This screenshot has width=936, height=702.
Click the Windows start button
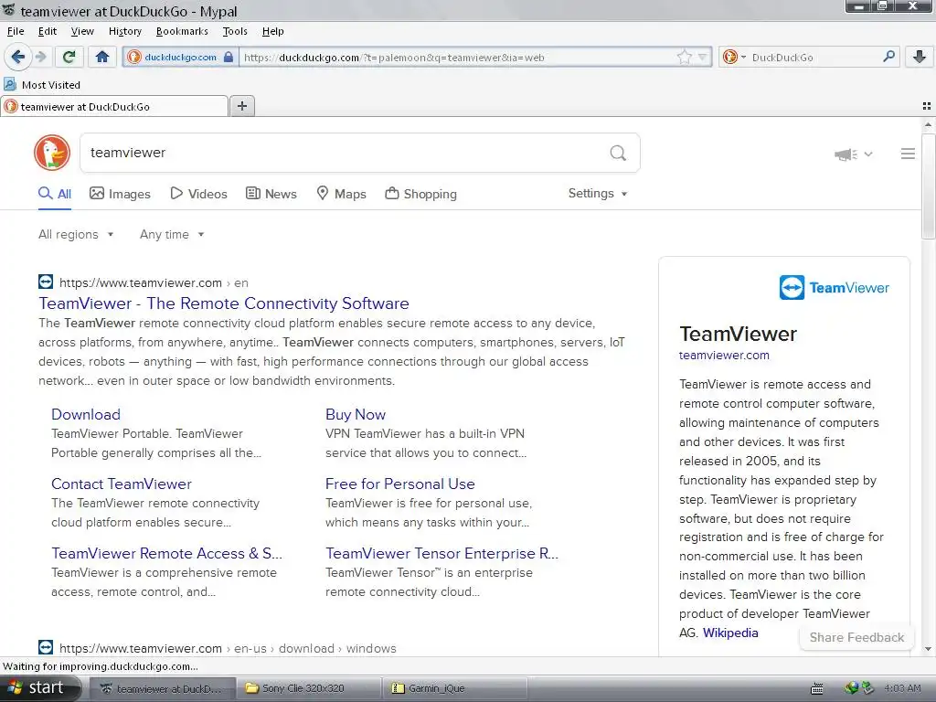coord(40,688)
